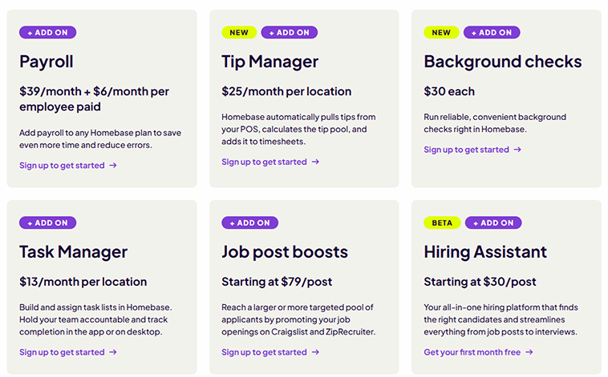This screenshot has height=377, width=608.
Task: Click the NEW badge on the Background checks card
Action: coord(441,33)
